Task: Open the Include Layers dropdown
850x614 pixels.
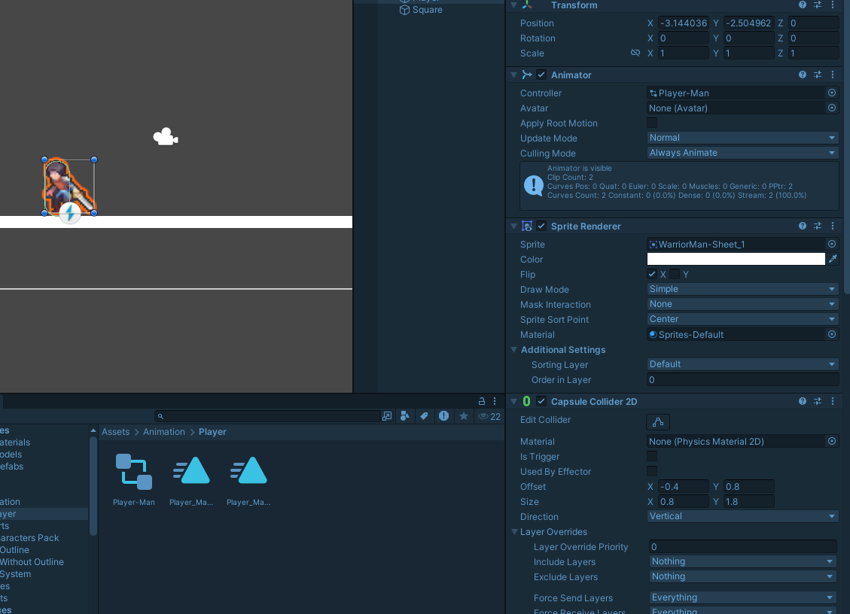Action: 742,561
